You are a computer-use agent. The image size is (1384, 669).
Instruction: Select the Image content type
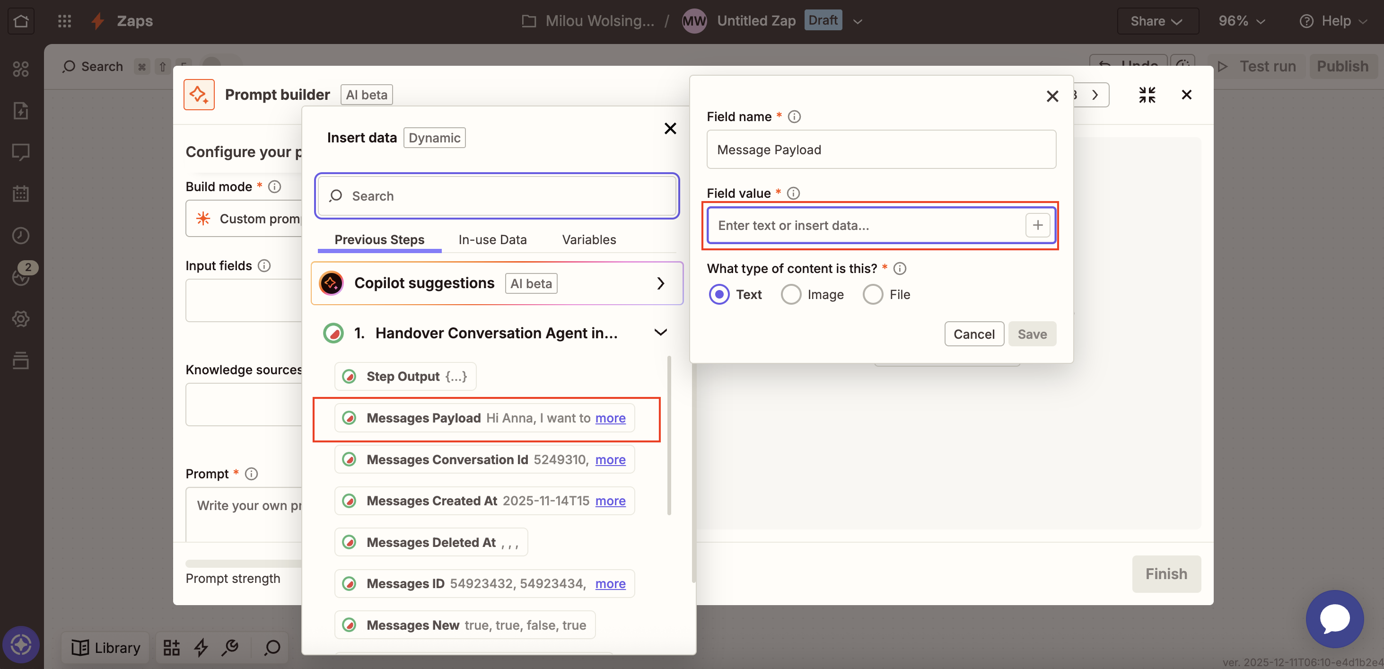[790, 294]
